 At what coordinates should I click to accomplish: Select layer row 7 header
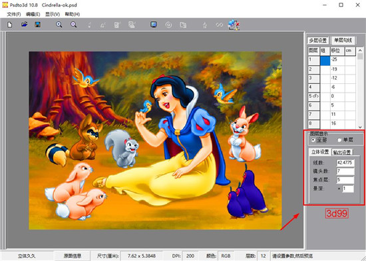pos(313,115)
